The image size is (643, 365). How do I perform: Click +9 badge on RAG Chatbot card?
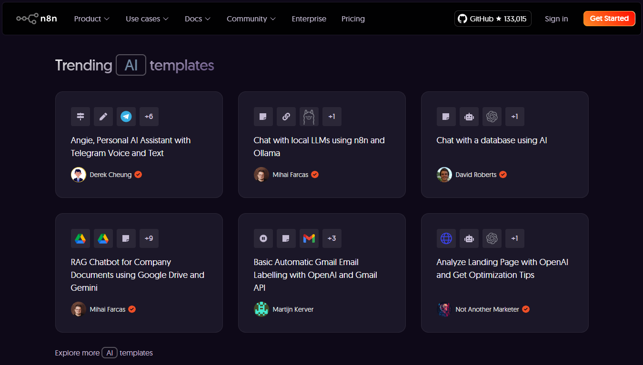click(x=149, y=238)
